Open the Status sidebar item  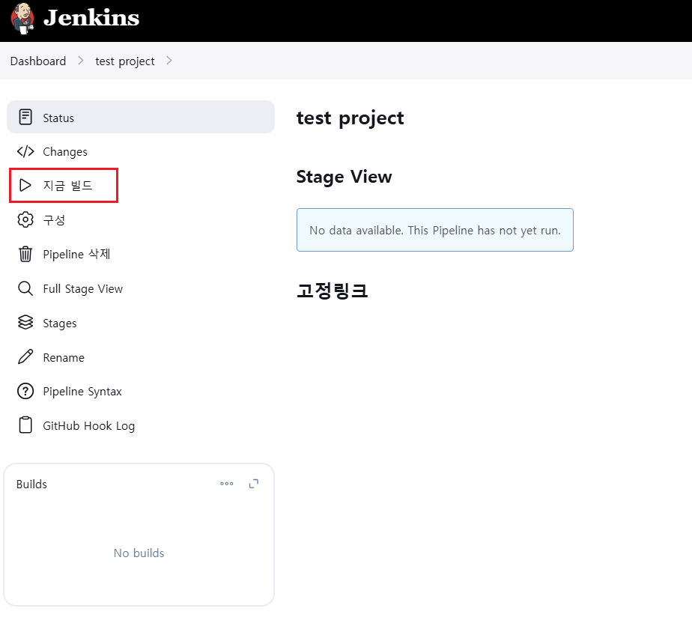coord(141,117)
